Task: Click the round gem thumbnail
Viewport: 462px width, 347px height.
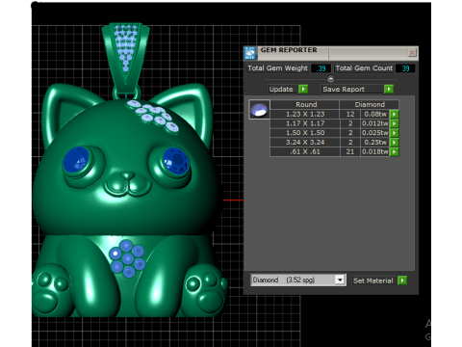Action: coord(259,110)
